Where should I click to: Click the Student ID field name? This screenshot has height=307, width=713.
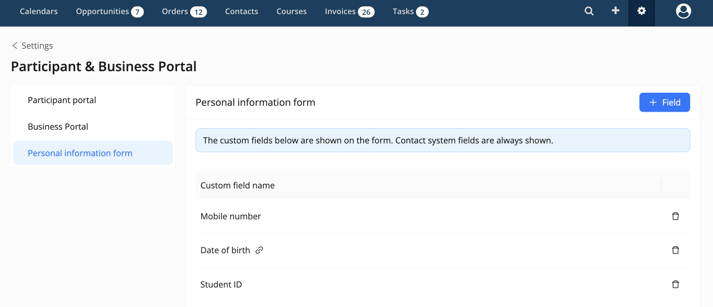(x=221, y=284)
